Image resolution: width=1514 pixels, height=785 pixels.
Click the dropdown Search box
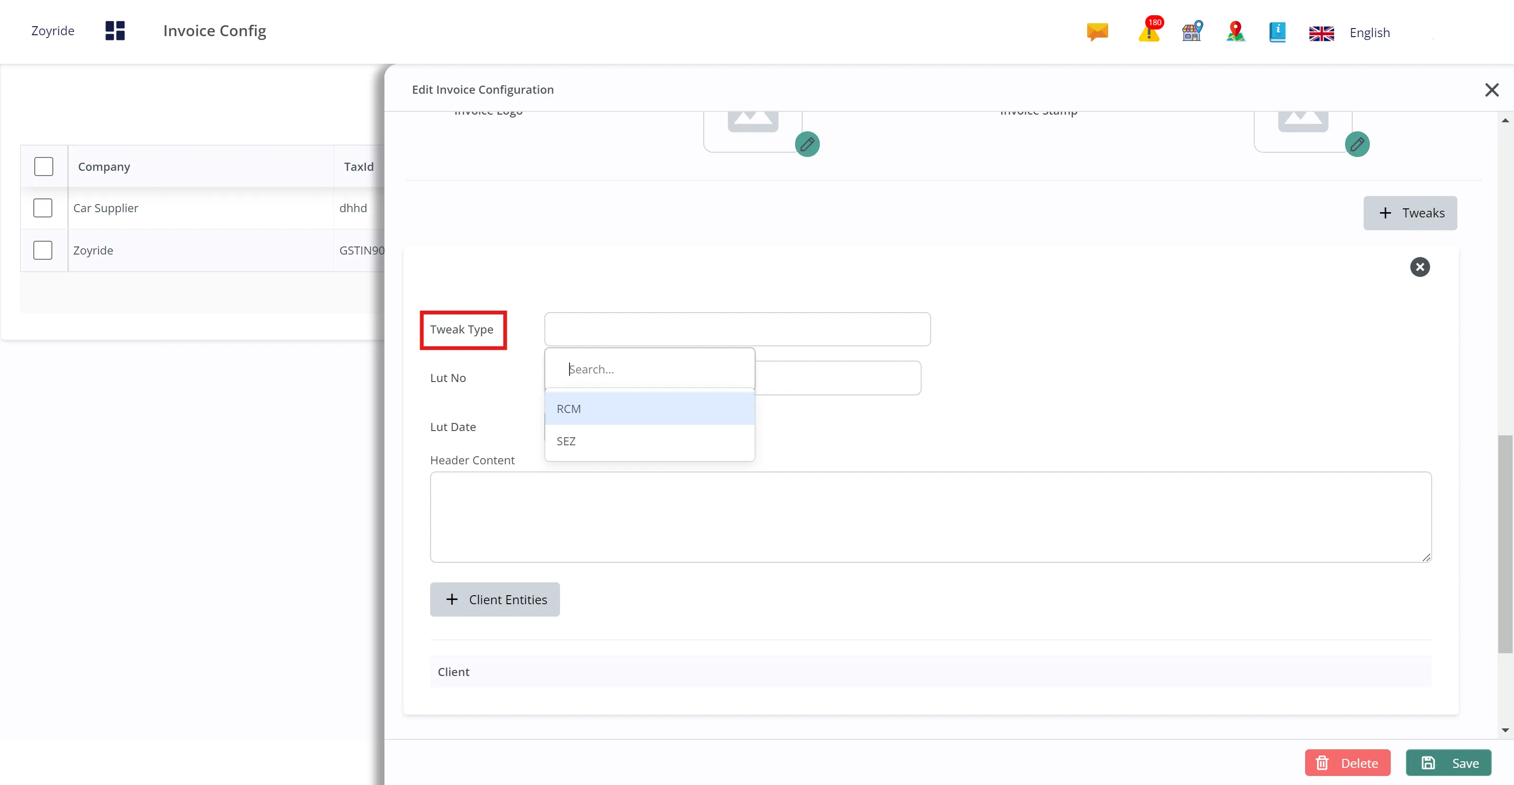[649, 369]
